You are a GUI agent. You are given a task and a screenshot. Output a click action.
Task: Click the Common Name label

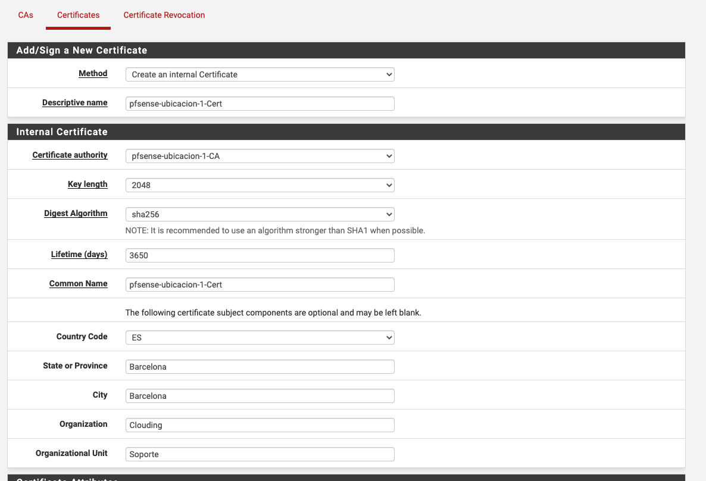[x=79, y=284]
